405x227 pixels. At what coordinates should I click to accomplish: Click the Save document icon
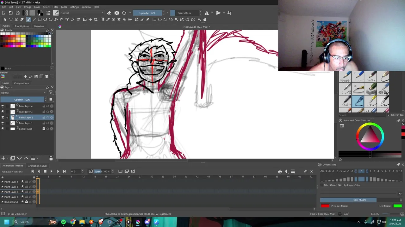[x=18, y=13]
